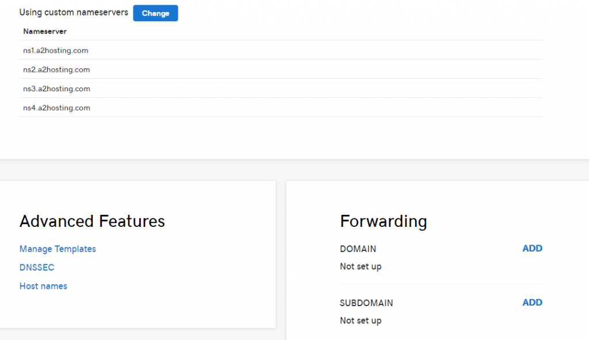The image size is (589, 340).
Task: Click the DOMAIN label under Forwarding
Action: click(x=358, y=249)
